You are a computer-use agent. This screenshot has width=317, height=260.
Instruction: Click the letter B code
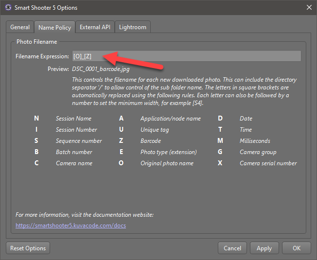36,152
